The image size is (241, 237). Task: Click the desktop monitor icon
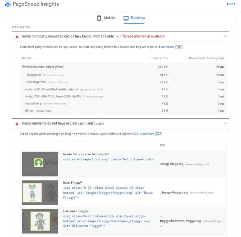tap(126, 18)
